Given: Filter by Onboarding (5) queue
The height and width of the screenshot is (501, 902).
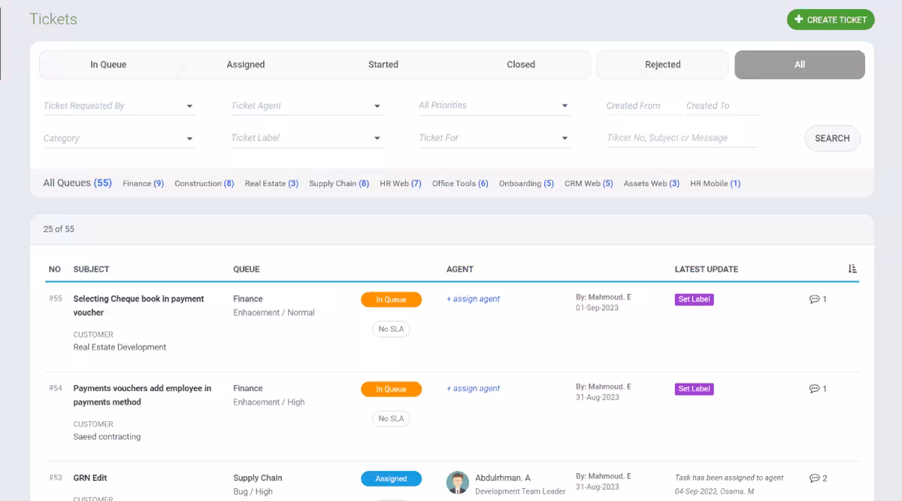Looking at the screenshot, I should tap(526, 184).
